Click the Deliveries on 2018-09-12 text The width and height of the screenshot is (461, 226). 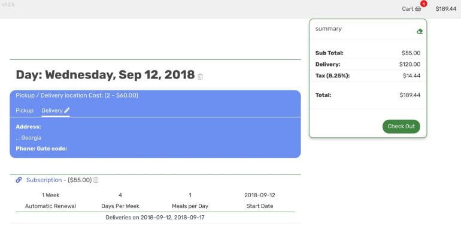[x=155, y=218]
